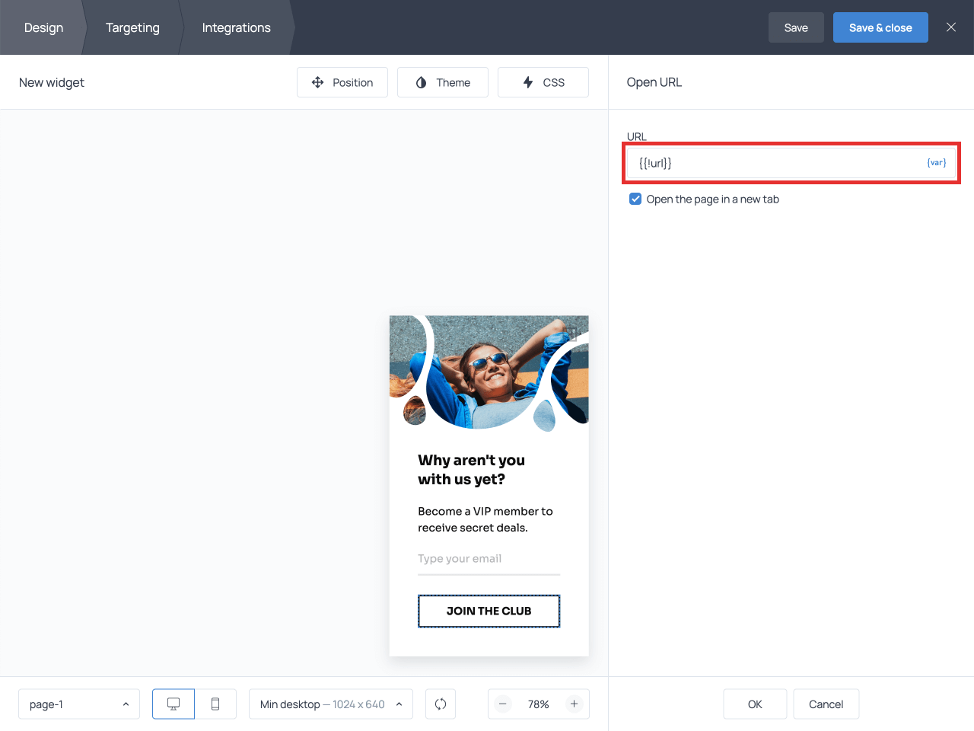Image resolution: width=974 pixels, height=731 pixels.
Task: Switch to desktop preview mode
Action: (x=173, y=704)
